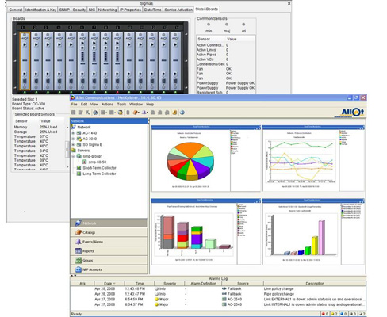Select the Link EXTERNAL1 is down alarm row
The width and height of the screenshot is (387, 317).
pos(218,300)
